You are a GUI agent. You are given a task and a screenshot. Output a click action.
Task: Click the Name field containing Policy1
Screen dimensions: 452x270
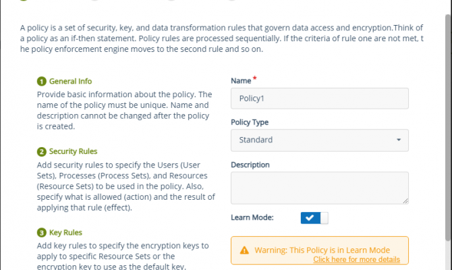[320, 98]
